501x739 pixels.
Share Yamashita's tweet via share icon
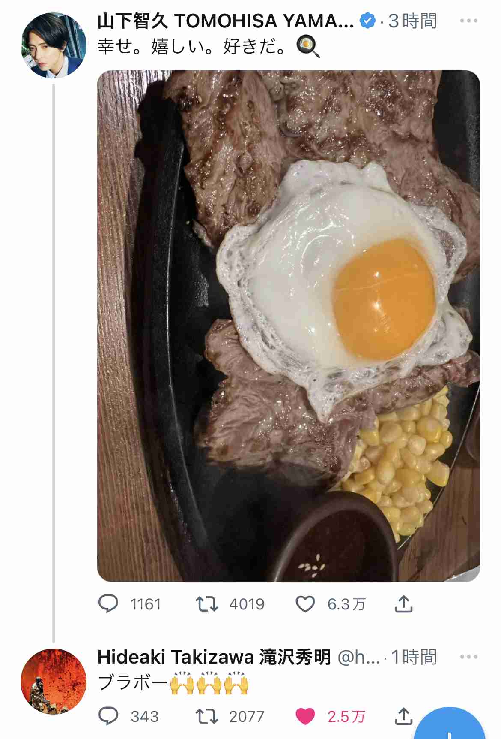[x=403, y=603]
